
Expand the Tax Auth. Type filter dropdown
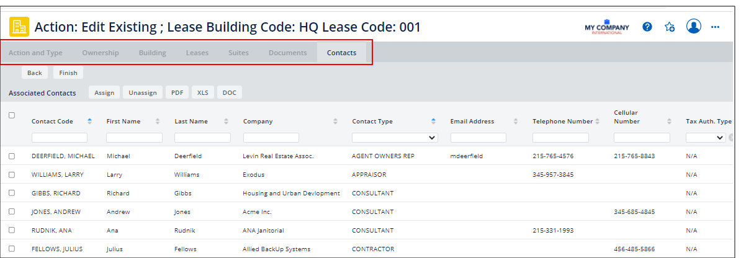[706, 138]
